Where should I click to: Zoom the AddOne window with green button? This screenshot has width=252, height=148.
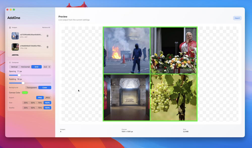(14, 10)
